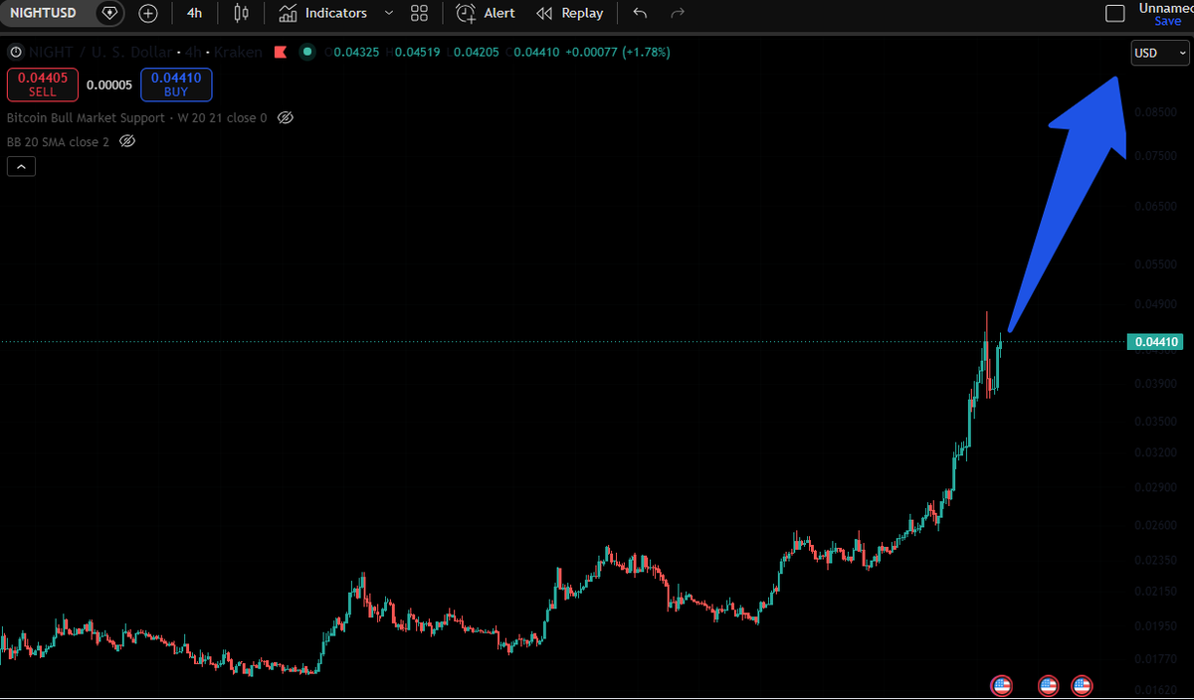This screenshot has width=1194, height=700.
Task: Undo the last chart action
Action: pos(640,13)
